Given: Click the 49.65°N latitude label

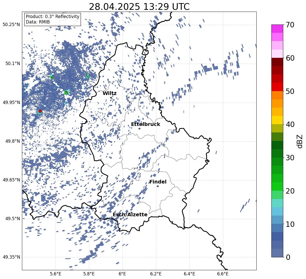Looking at the screenshot, I should (11, 180).
